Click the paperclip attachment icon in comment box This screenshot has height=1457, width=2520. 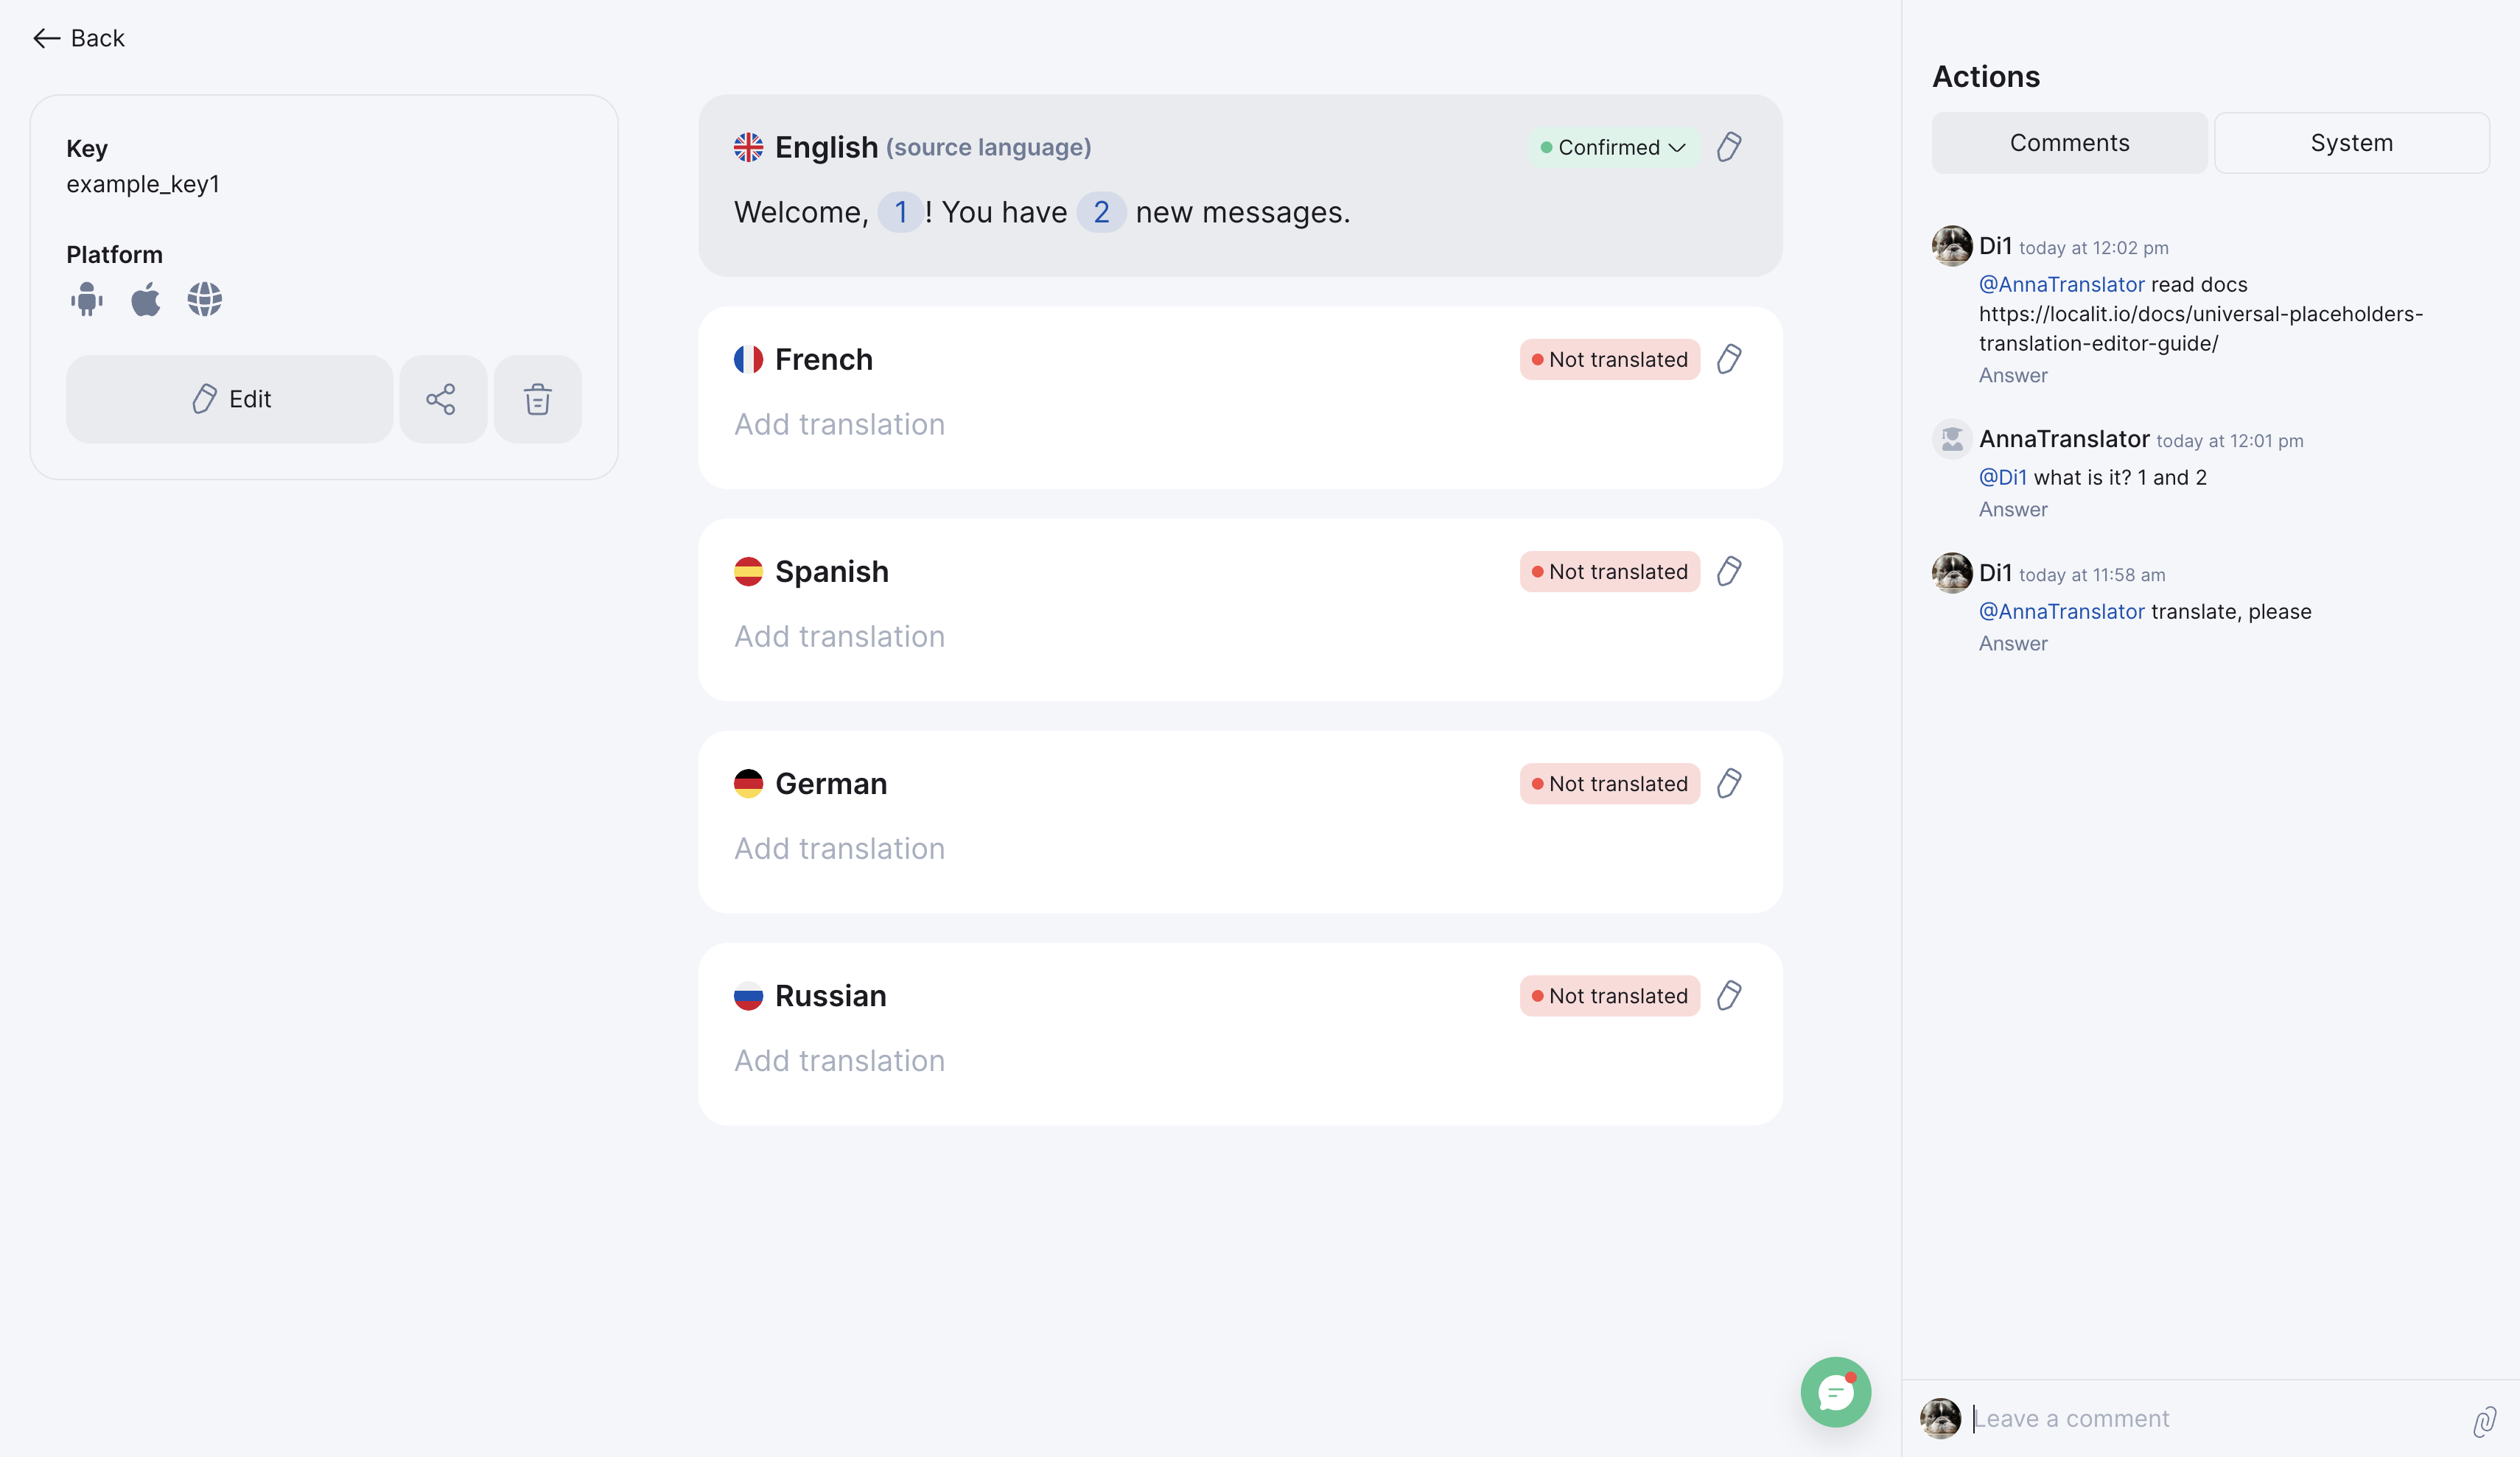(2484, 1420)
